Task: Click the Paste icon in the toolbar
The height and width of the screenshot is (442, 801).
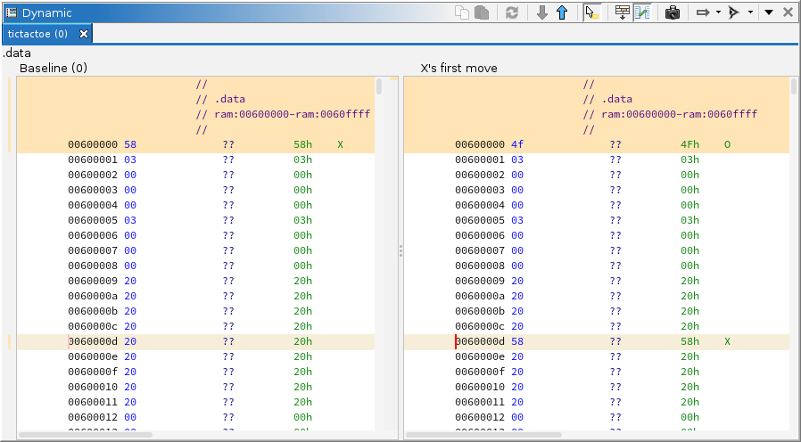Action: (x=482, y=12)
